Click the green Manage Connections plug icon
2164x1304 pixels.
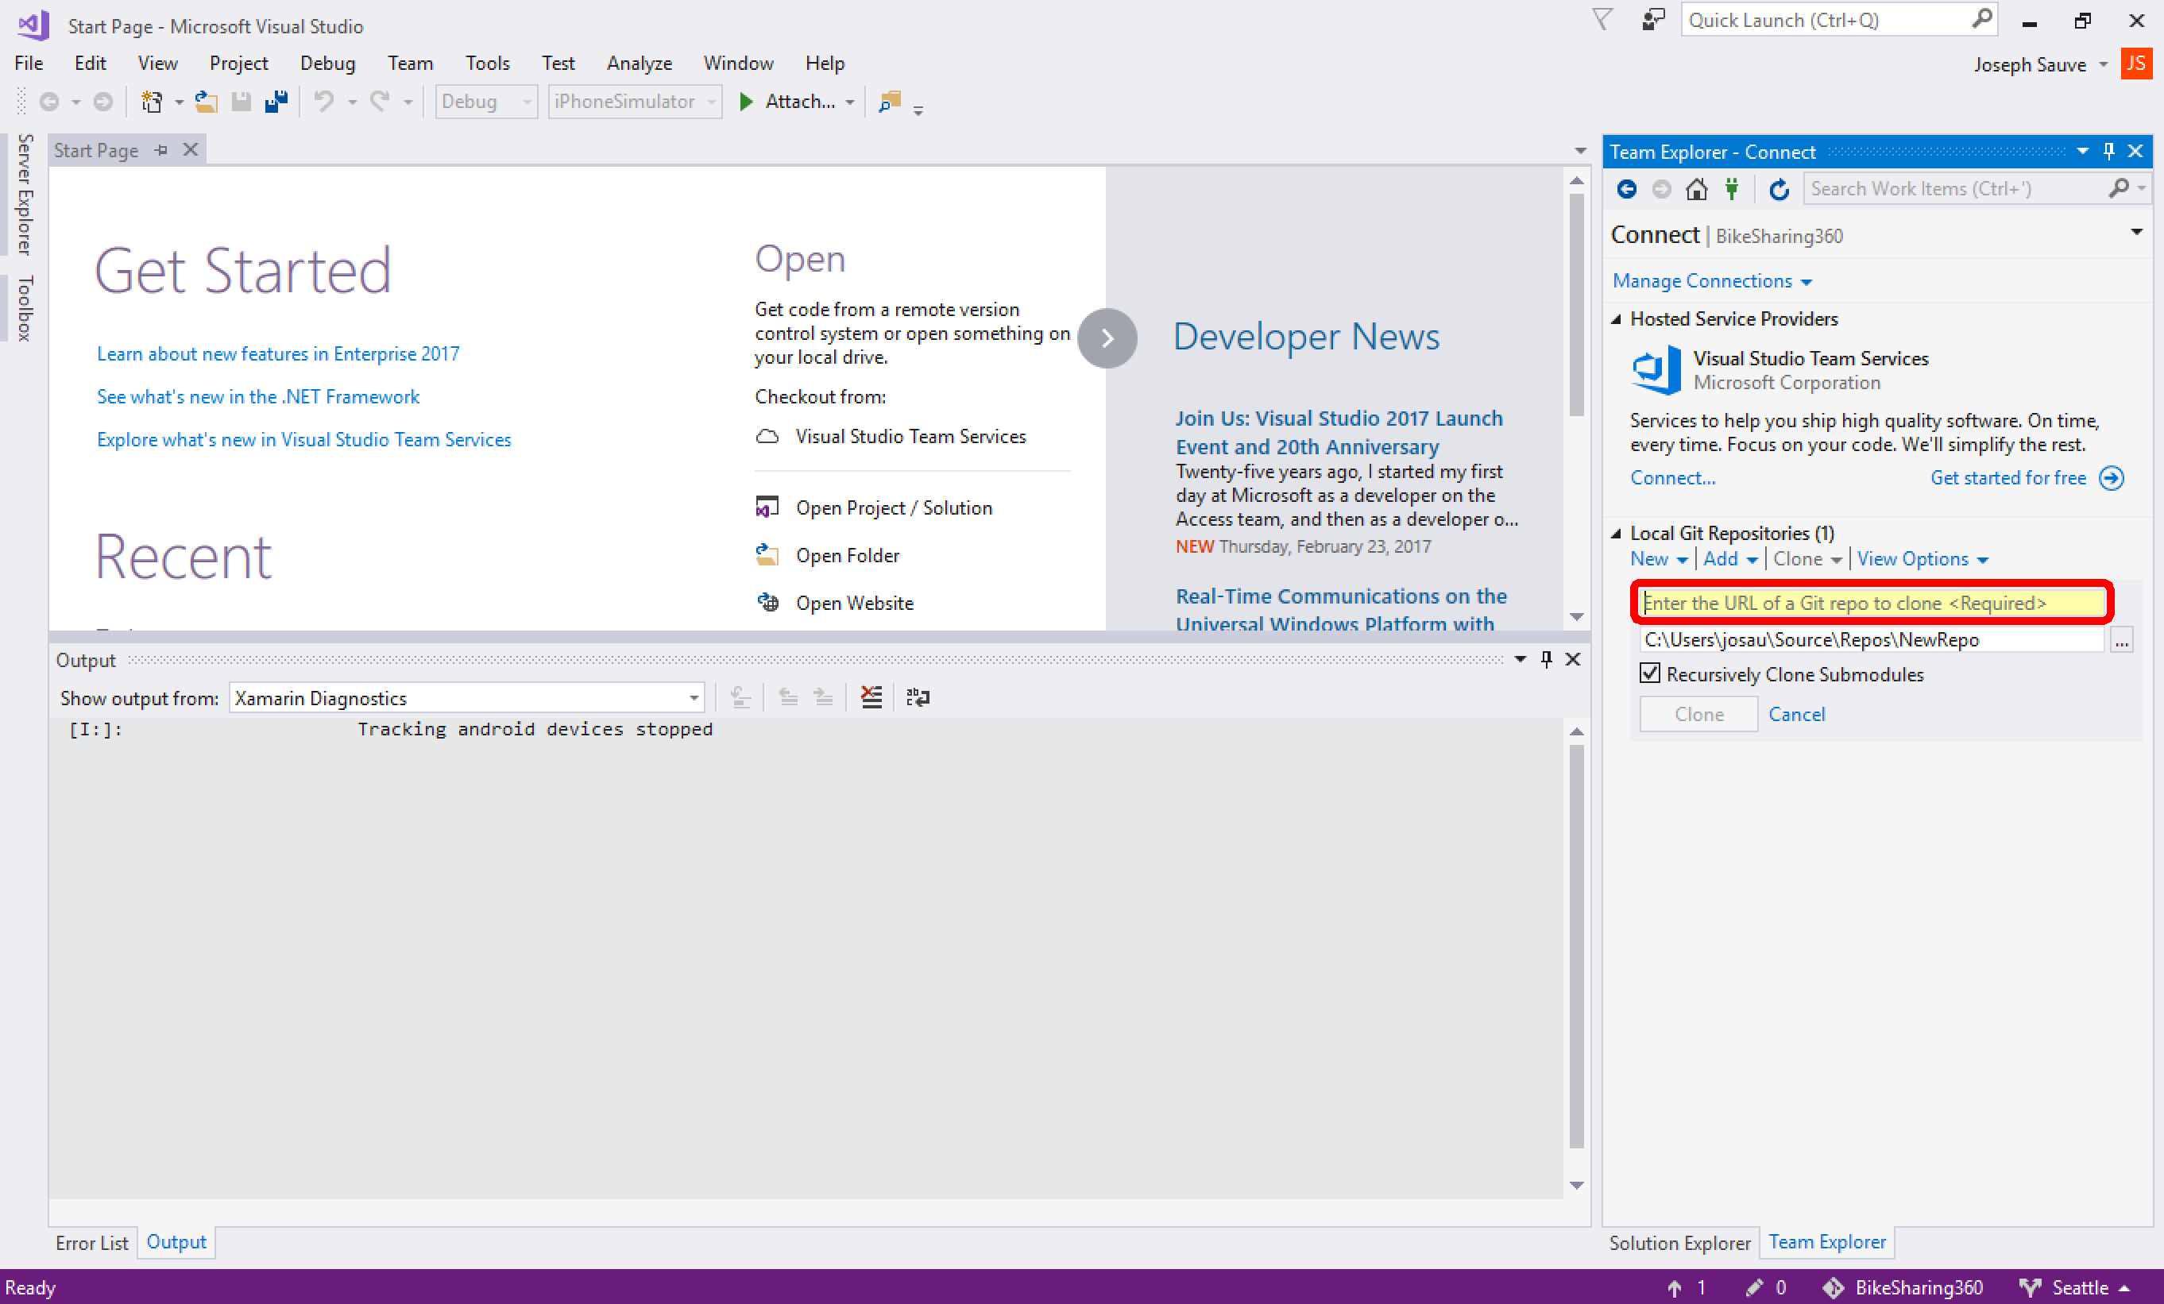point(1732,189)
